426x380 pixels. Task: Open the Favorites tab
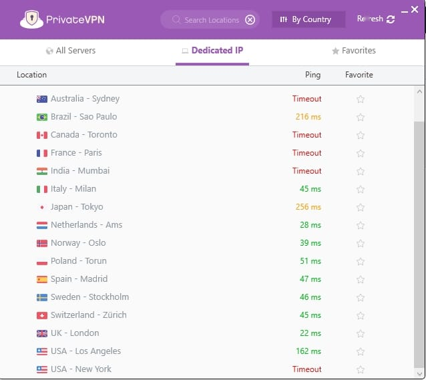pyautogui.click(x=354, y=51)
